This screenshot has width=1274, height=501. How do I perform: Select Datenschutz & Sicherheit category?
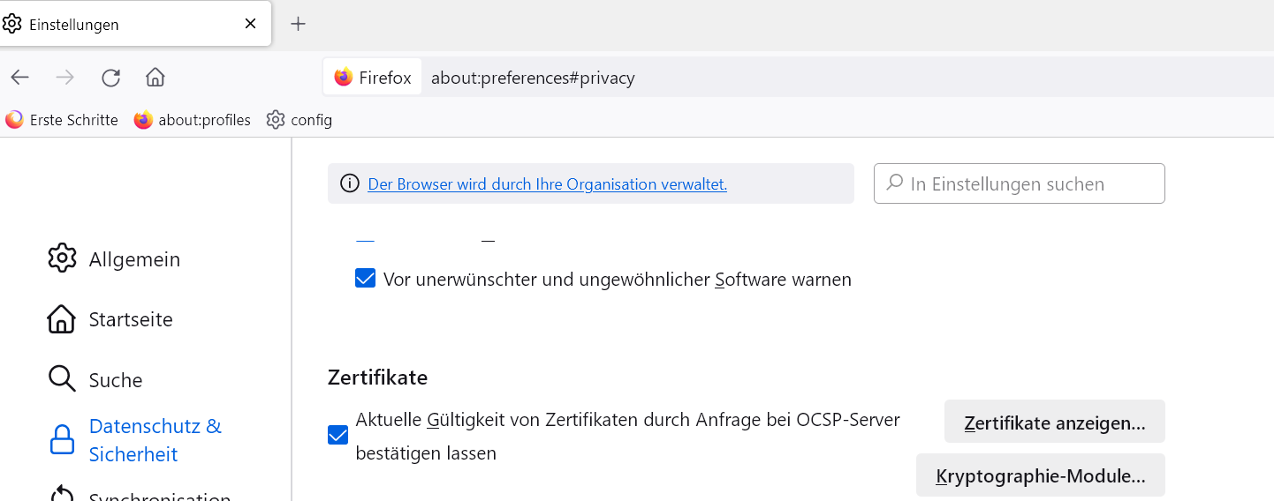pyautogui.click(x=134, y=440)
